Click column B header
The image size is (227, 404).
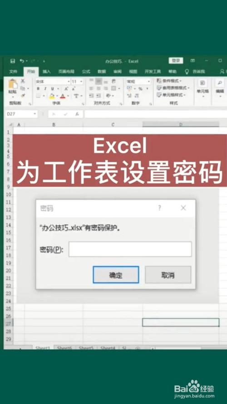click(x=54, y=125)
